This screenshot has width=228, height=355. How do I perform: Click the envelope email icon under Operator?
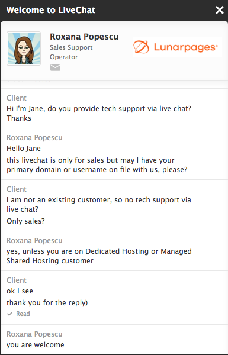pyautogui.click(x=55, y=67)
